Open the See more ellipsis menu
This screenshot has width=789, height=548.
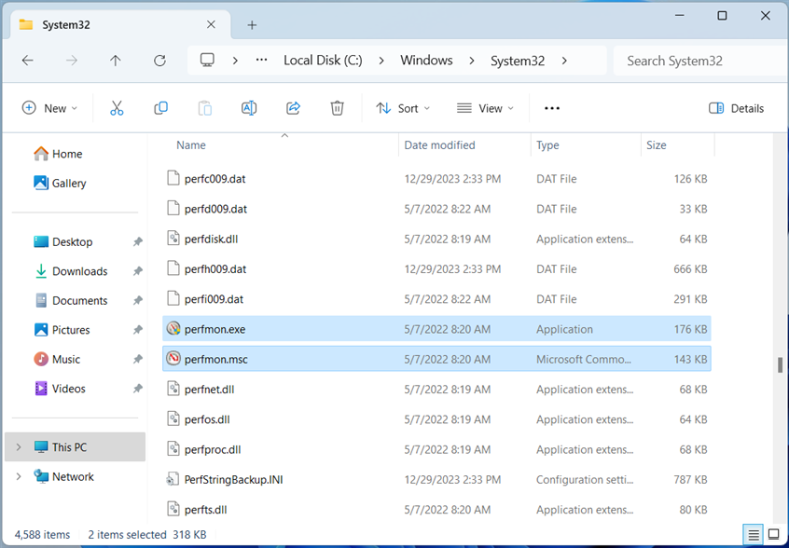[x=552, y=108]
